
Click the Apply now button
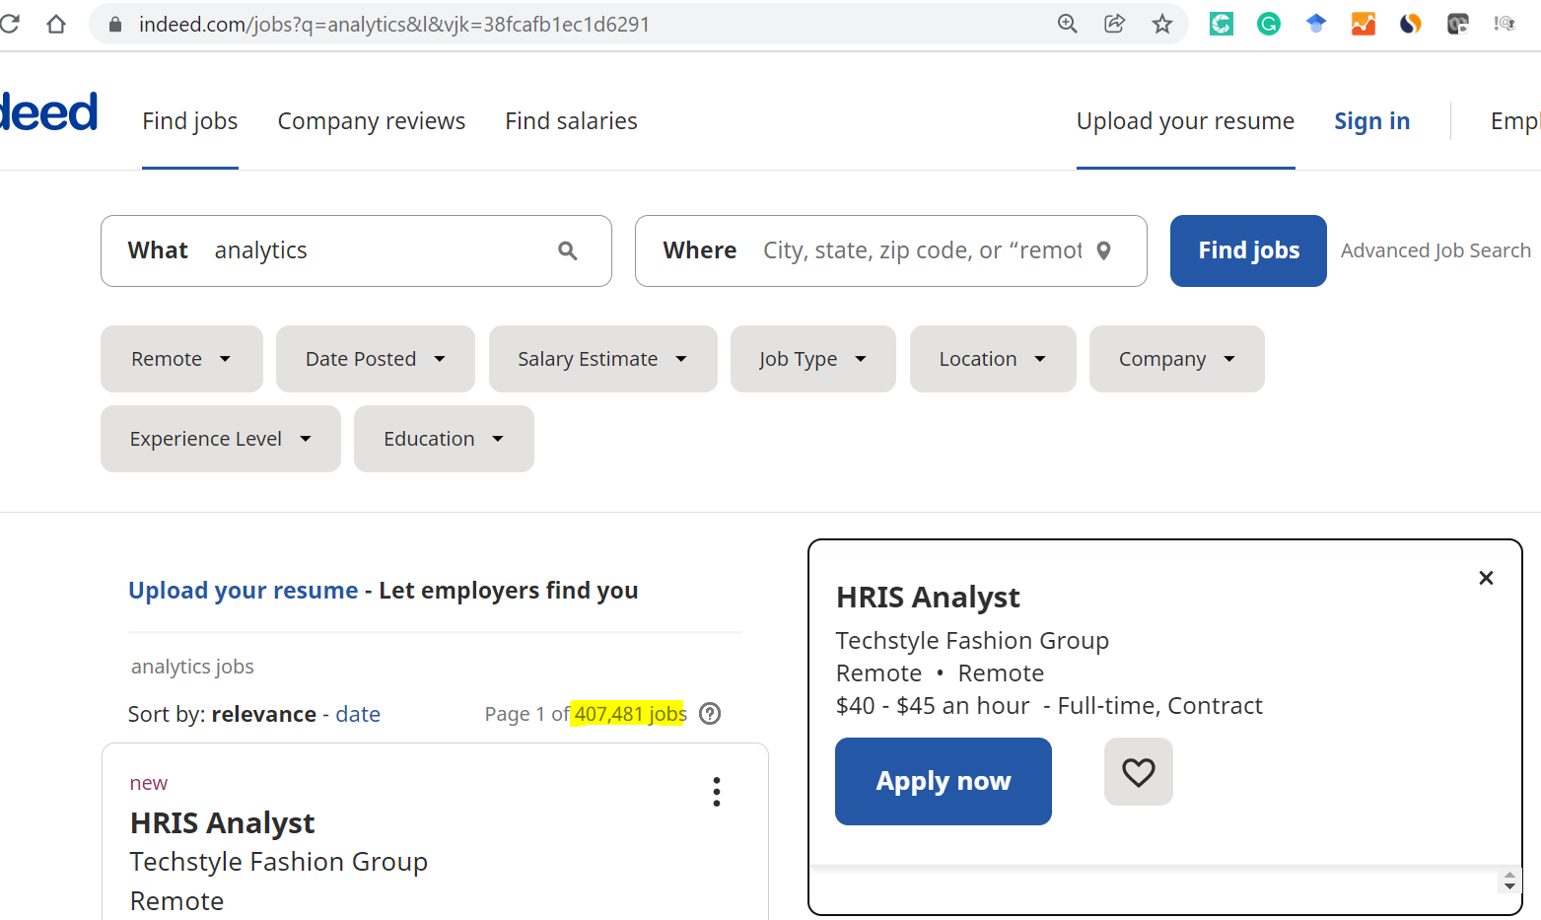click(x=943, y=780)
